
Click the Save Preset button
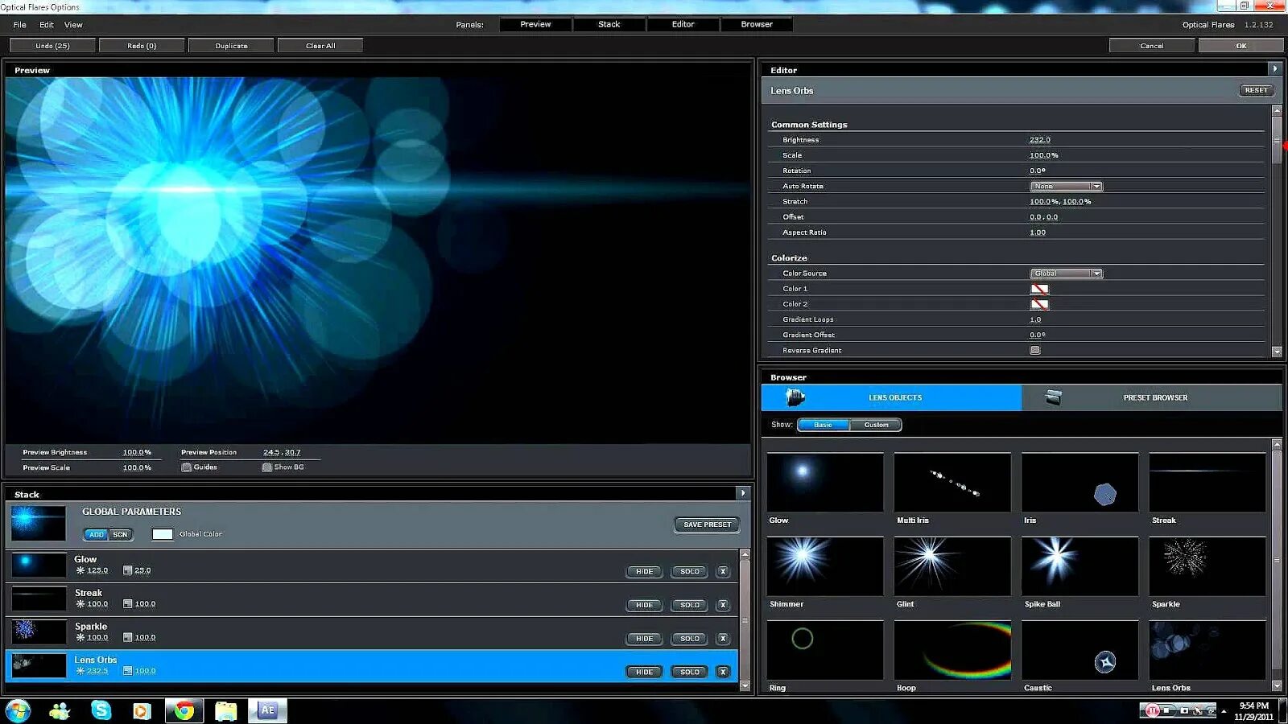[x=706, y=524]
